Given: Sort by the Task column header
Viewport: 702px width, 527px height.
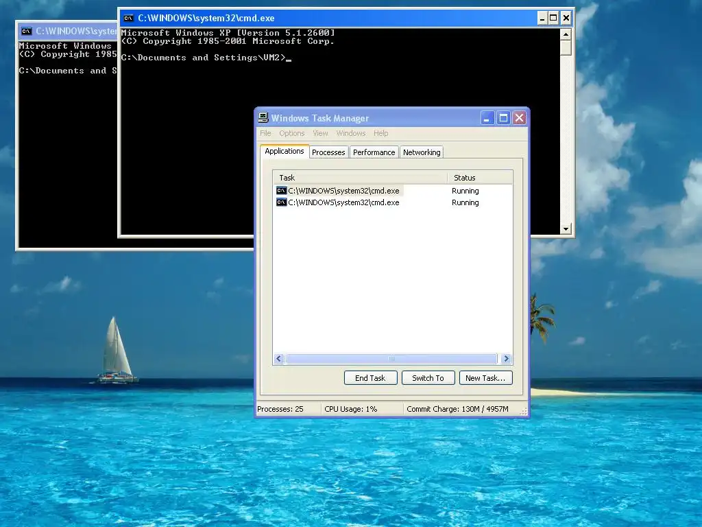Looking at the screenshot, I should (x=361, y=178).
